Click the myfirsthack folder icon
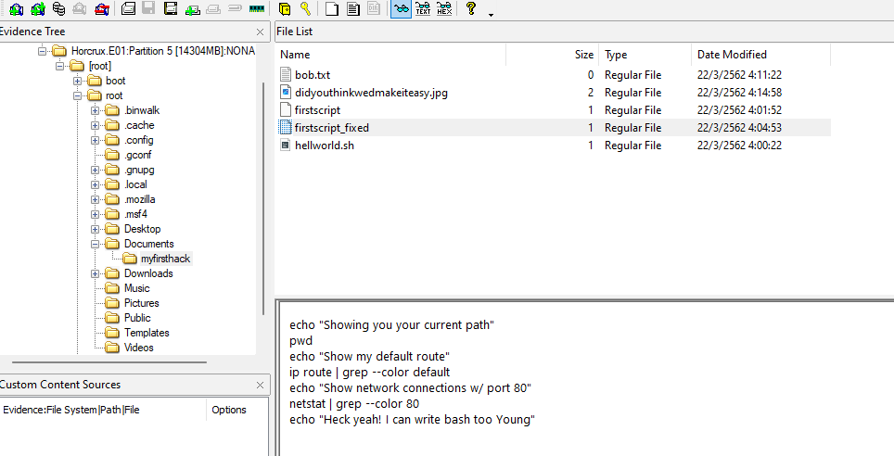894x456 pixels. (130, 259)
